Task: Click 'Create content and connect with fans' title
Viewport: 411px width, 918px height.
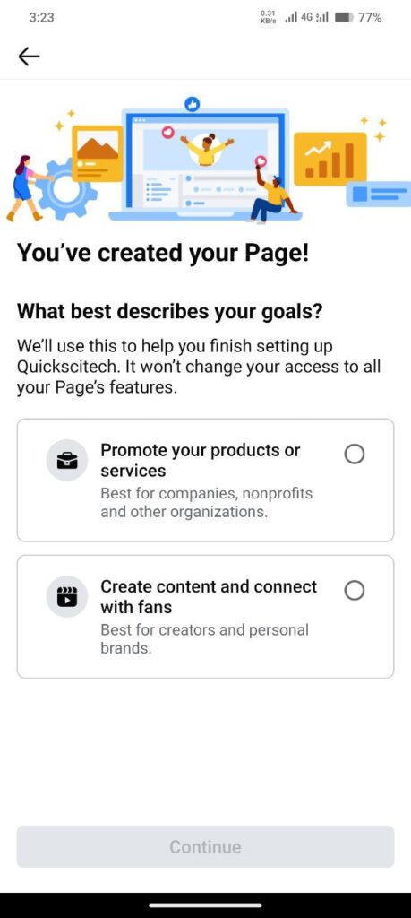Action: click(x=209, y=596)
